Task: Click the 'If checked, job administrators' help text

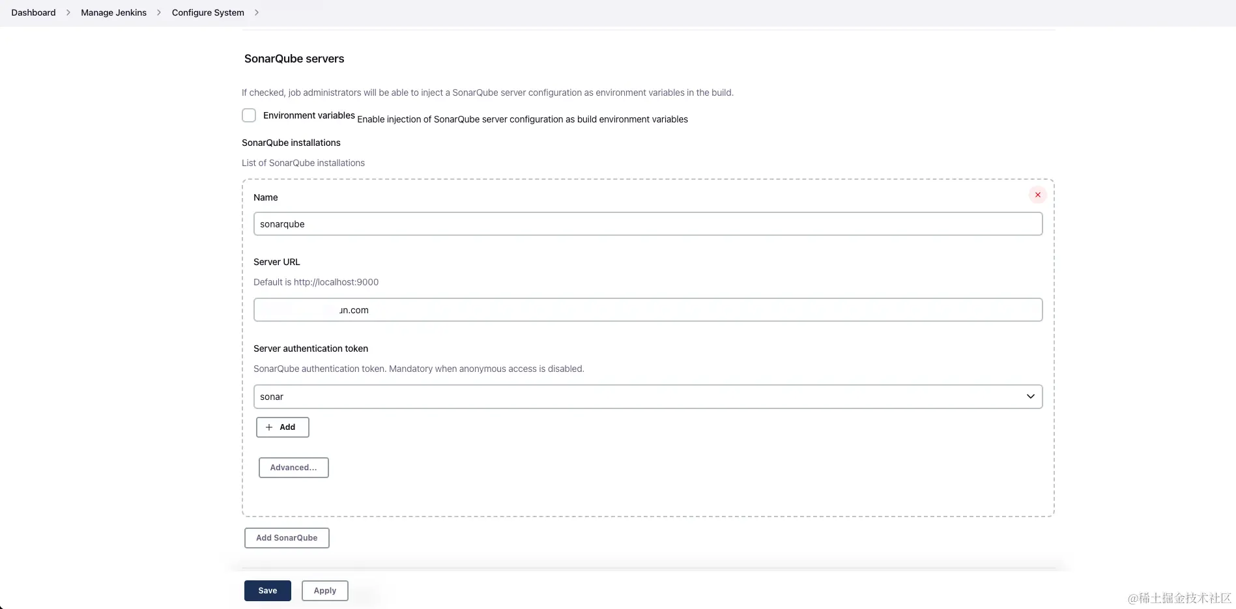Action: point(487,92)
